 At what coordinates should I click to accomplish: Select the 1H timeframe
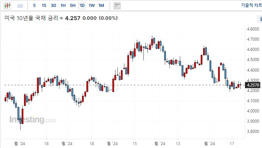click(63, 5)
